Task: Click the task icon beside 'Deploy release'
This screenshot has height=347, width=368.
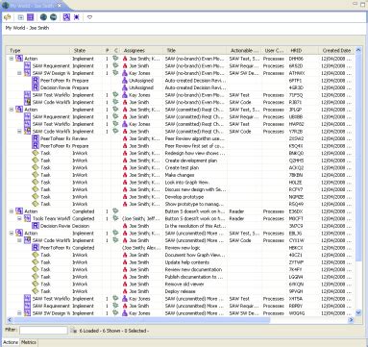Action: (x=36, y=291)
